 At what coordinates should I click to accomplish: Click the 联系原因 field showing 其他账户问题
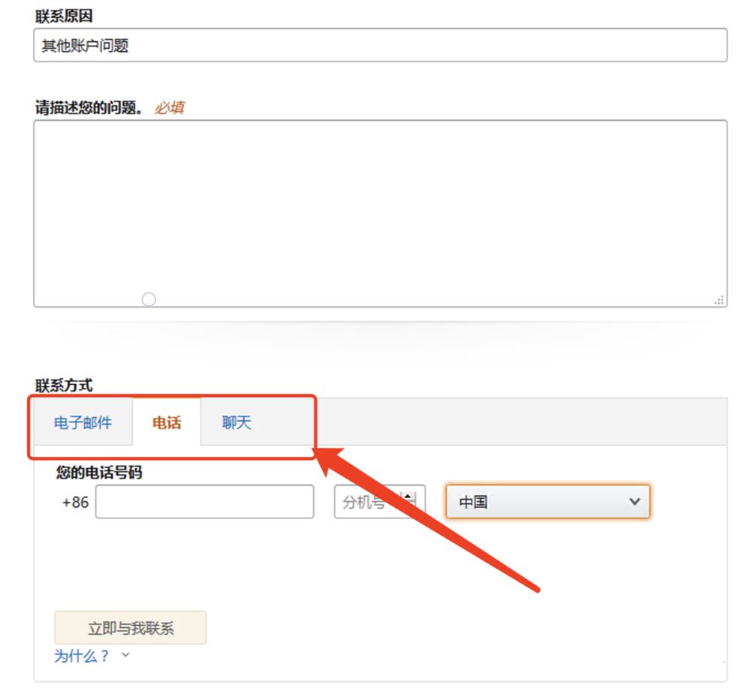click(x=381, y=46)
